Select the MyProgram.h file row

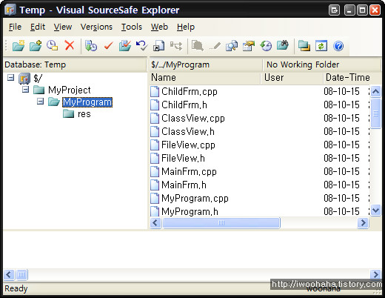(x=259, y=211)
